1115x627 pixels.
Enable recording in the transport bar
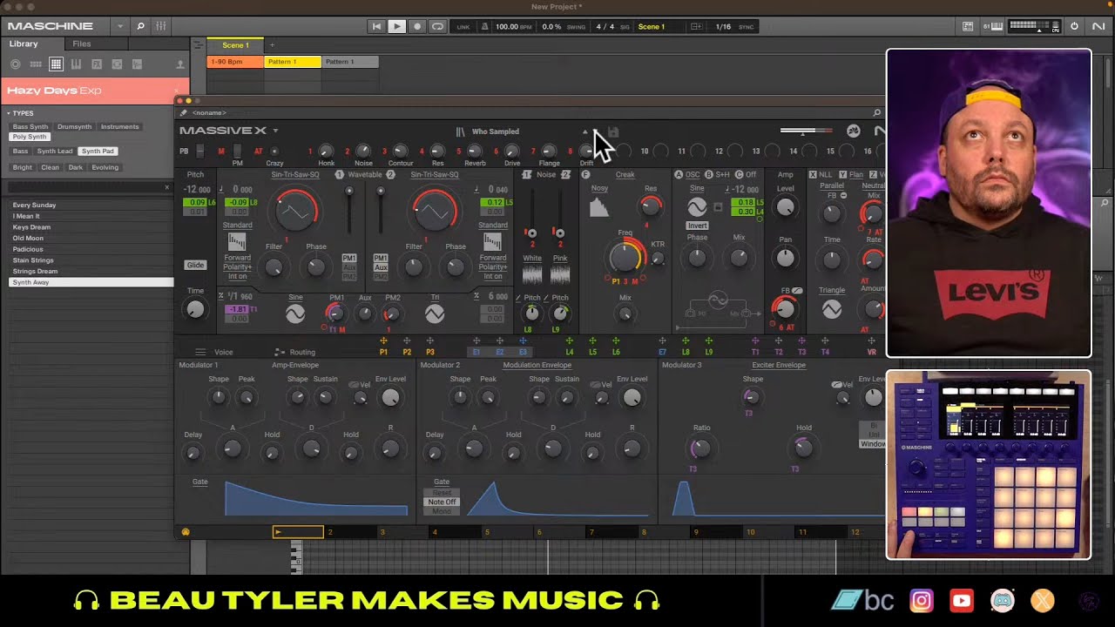[x=417, y=26]
